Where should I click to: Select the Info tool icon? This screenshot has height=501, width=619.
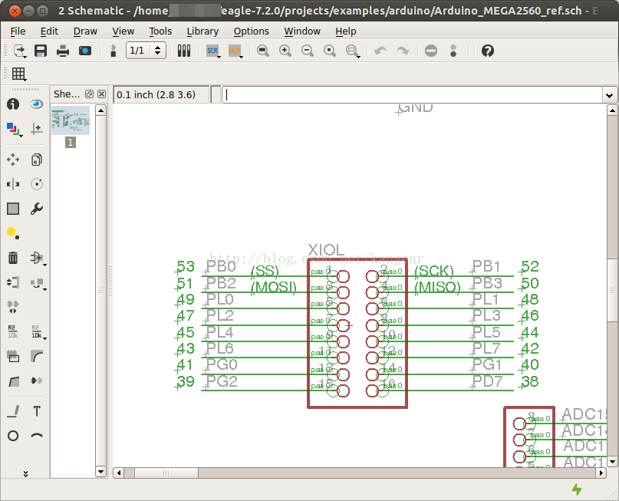click(x=13, y=104)
